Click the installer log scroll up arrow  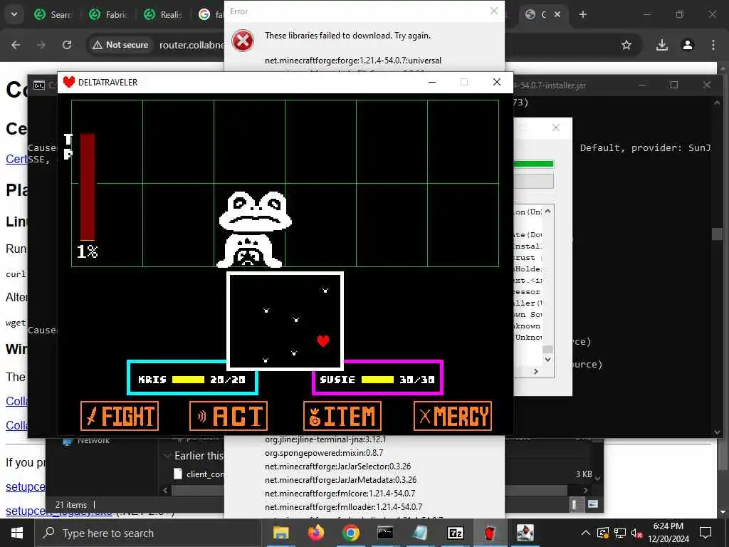(547, 212)
